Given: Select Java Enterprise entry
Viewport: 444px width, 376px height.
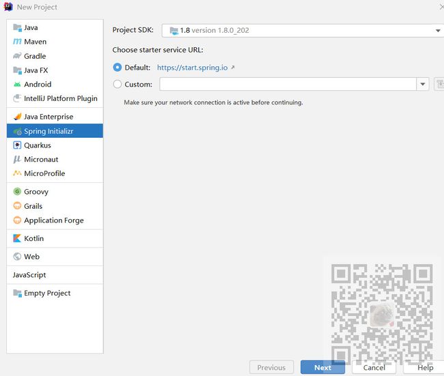Looking at the screenshot, I should [55, 117].
